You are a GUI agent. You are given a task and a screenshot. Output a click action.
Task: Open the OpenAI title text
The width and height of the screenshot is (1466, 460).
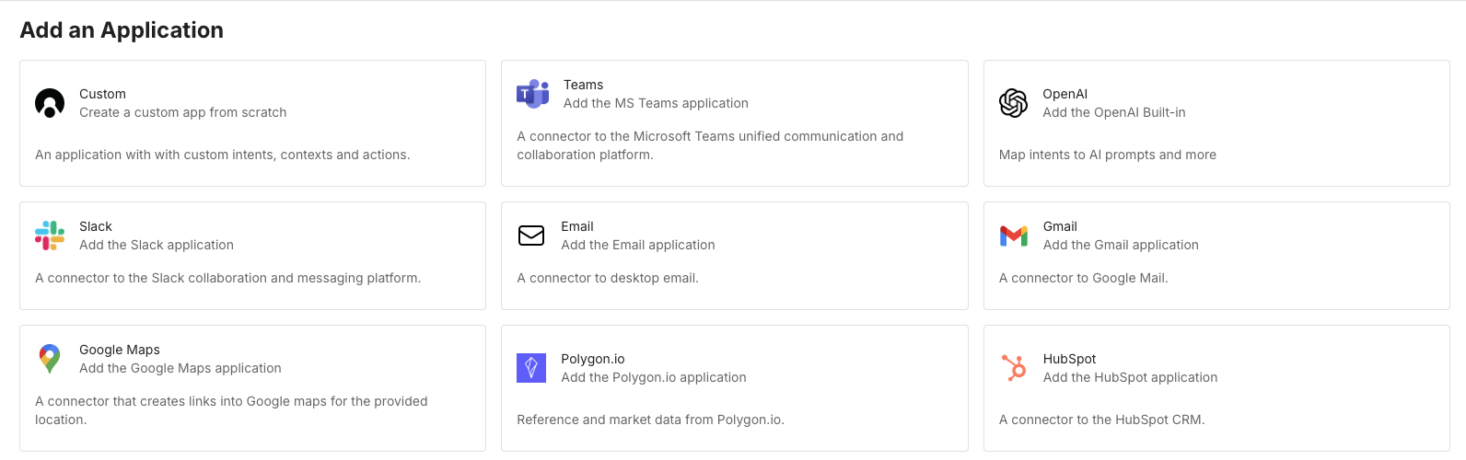[1065, 94]
